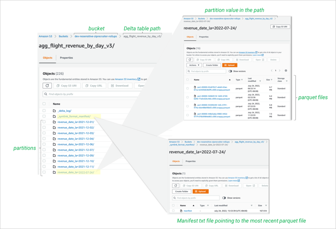The width and height of the screenshot is (336, 229).
Task: Select the checkbox for revenue_date_la=2021-12-01/
Action: (x=44, y=122)
